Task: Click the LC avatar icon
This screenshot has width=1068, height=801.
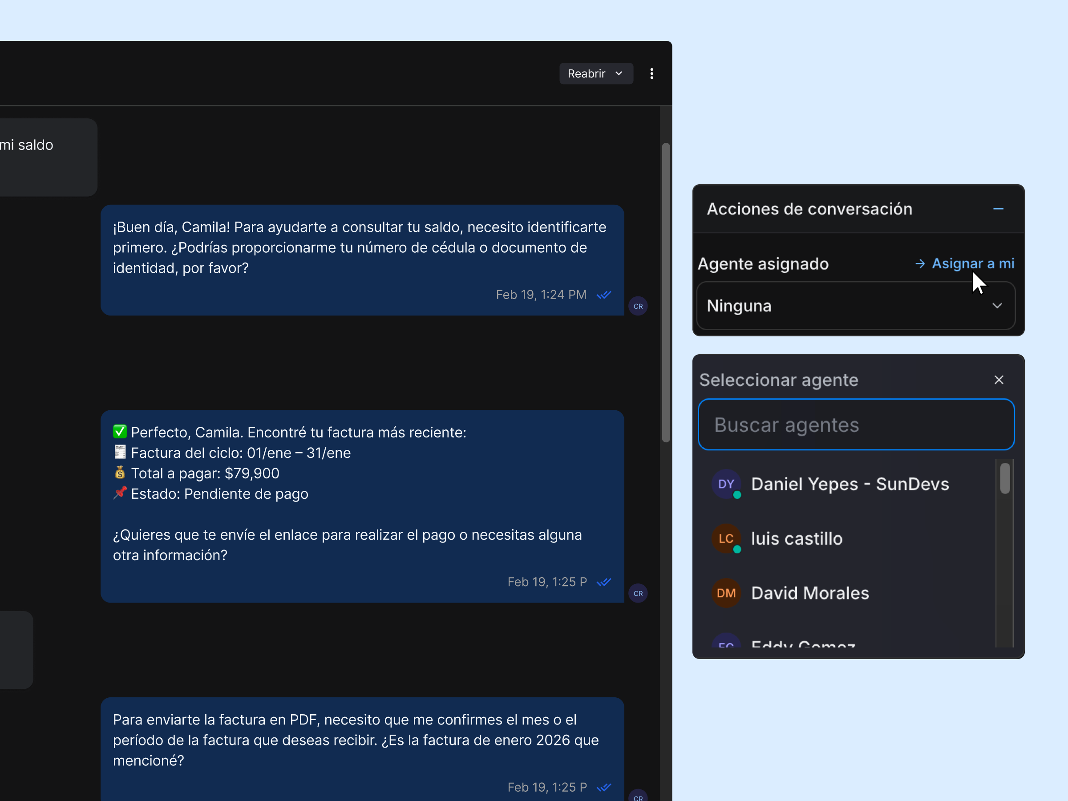Action: pyautogui.click(x=726, y=539)
